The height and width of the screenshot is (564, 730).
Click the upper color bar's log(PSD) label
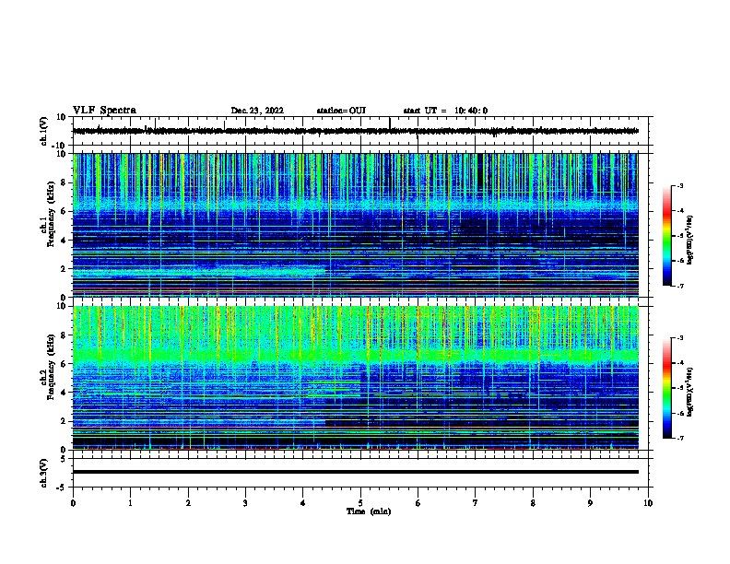tap(689, 240)
